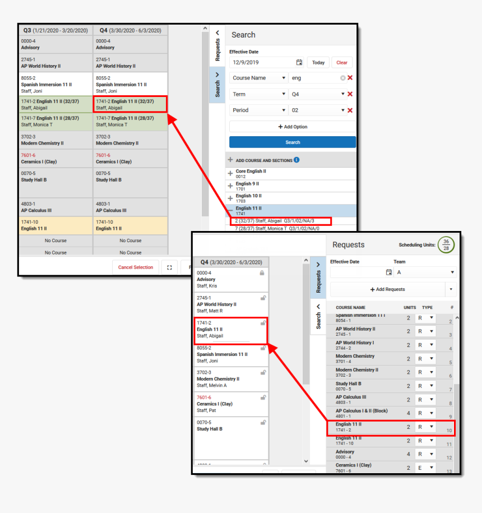
Task: Open the Period filter type dropdown
Action: pyautogui.click(x=259, y=110)
